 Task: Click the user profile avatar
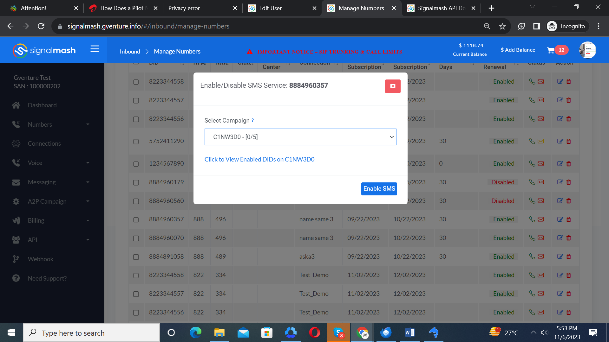[587, 50]
